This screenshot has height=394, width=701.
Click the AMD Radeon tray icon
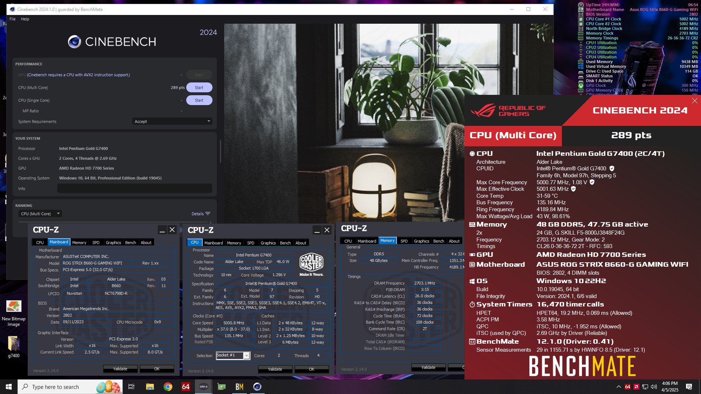[x=636, y=387]
